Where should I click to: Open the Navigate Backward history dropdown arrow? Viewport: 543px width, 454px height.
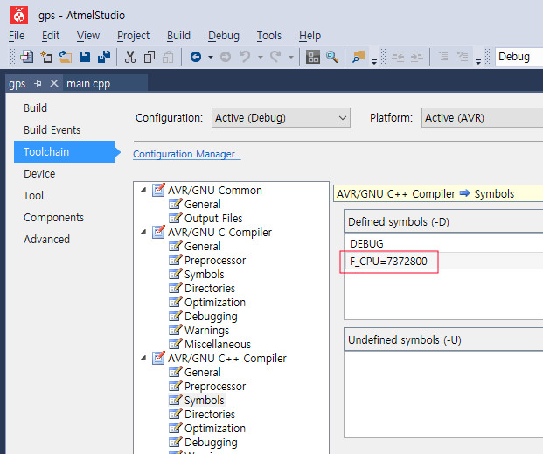pyautogui.click(x=211, y=57)
